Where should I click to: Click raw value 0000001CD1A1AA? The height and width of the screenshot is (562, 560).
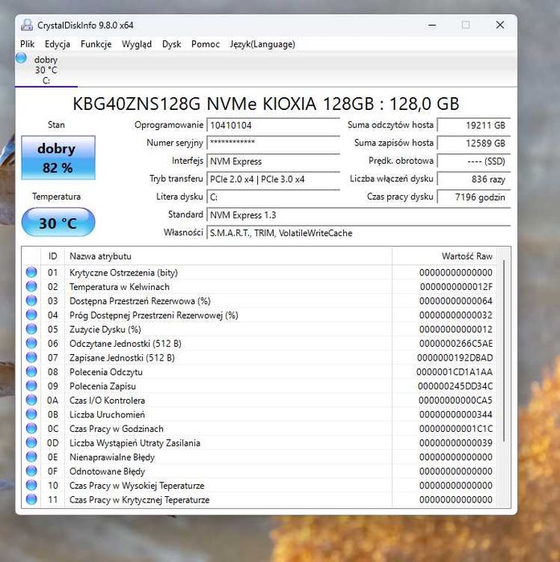tap(454, 372)
